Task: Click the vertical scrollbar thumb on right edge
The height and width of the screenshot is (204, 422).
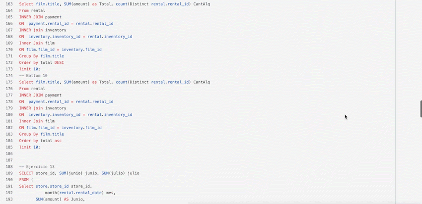Action: coord(421,109)
